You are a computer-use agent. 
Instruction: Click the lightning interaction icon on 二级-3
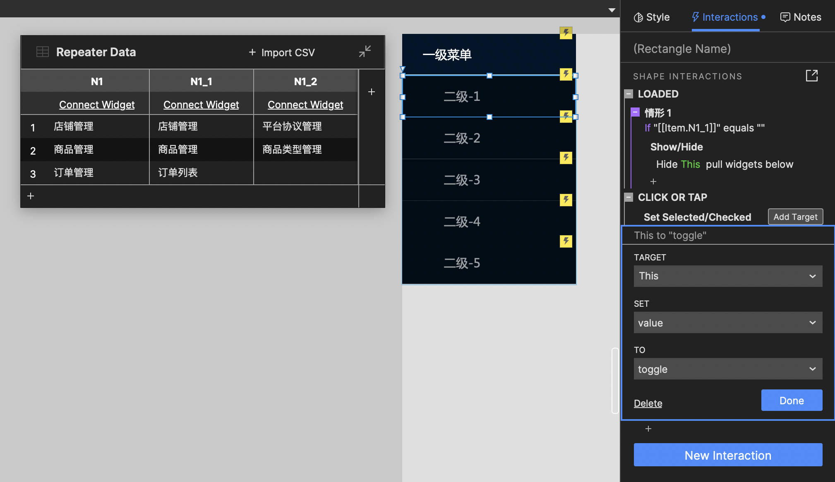pos(566,158)
